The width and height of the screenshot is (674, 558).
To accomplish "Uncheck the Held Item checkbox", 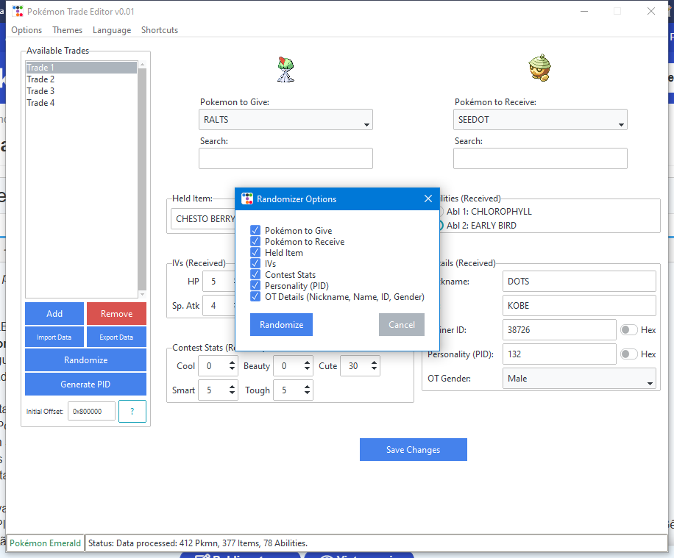I will (x=255, y=252).
